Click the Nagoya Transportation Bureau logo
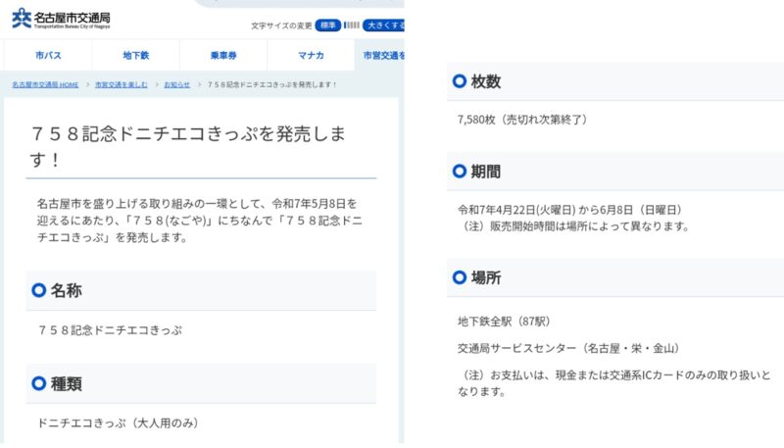The image size is (784, 448). 61,19
